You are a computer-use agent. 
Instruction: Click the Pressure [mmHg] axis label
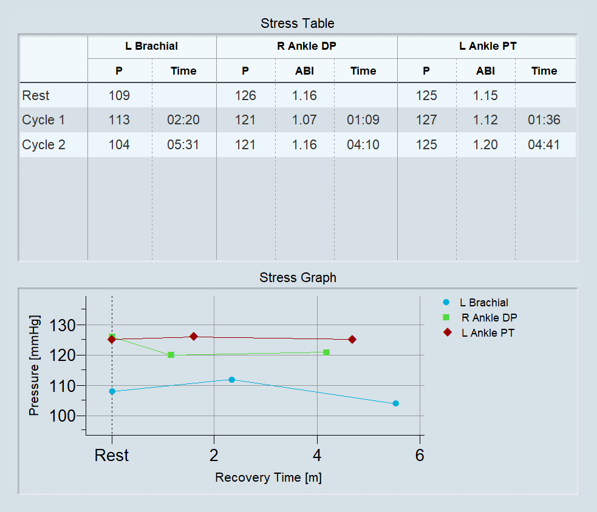(x=35, y=365)
